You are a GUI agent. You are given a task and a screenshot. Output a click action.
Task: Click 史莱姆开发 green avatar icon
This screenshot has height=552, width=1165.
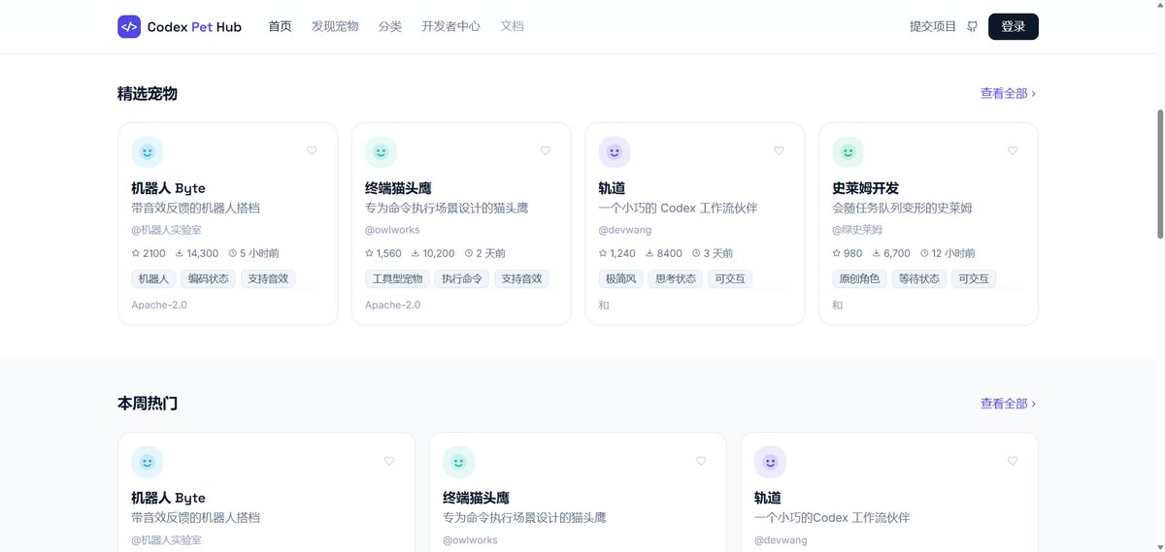(849, 151)
